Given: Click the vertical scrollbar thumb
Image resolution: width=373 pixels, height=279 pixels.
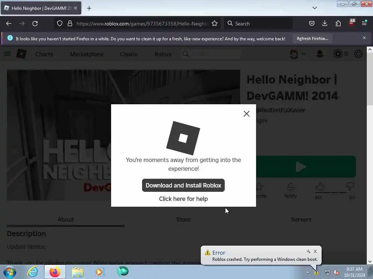Looking at the screenshot, I should 370,79.
